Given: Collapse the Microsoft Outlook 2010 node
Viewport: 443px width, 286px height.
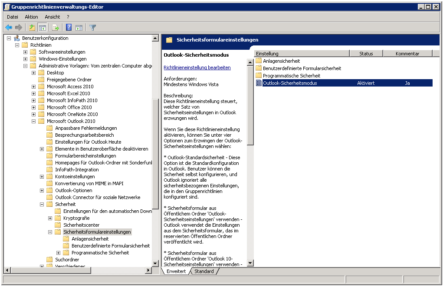Looking at the screenshot, I should [x=33, y=121].
